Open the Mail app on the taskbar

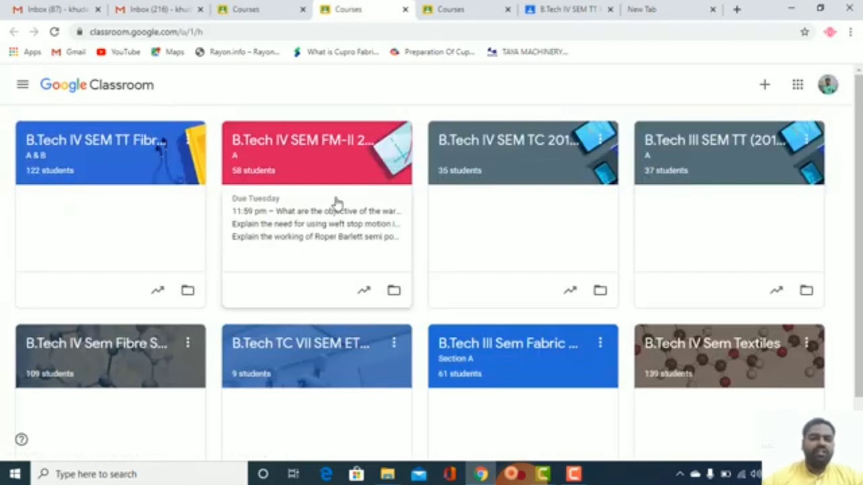[419, 474]
